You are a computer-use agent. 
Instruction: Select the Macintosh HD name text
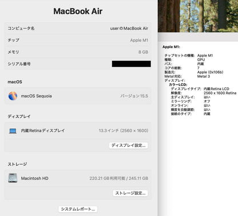35,178
